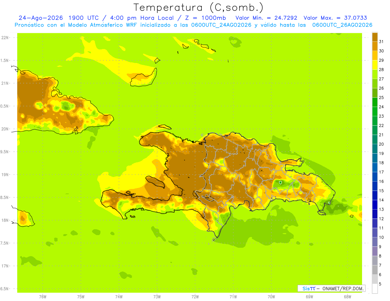
Task: Click the 69W longitude axis label
Action: point(309,297)
